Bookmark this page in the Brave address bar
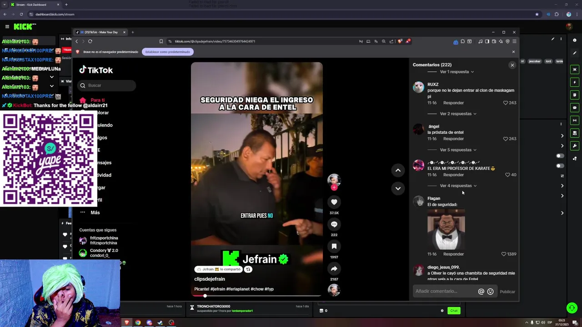Image resolution: width=582 pixels, height=327 pixels. coord(161,41)
